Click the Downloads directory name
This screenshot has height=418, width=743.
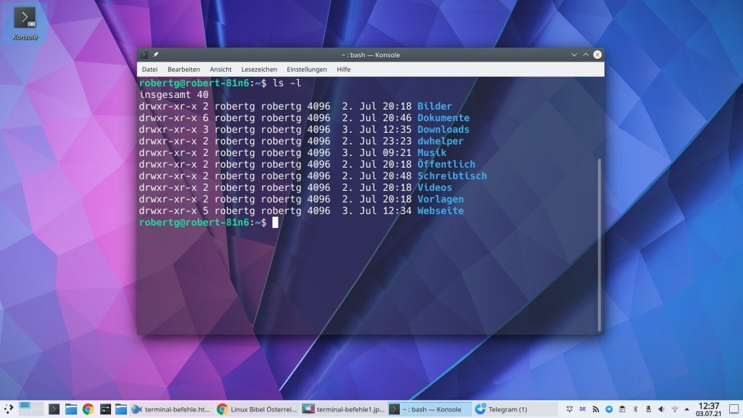coord(443,129)
